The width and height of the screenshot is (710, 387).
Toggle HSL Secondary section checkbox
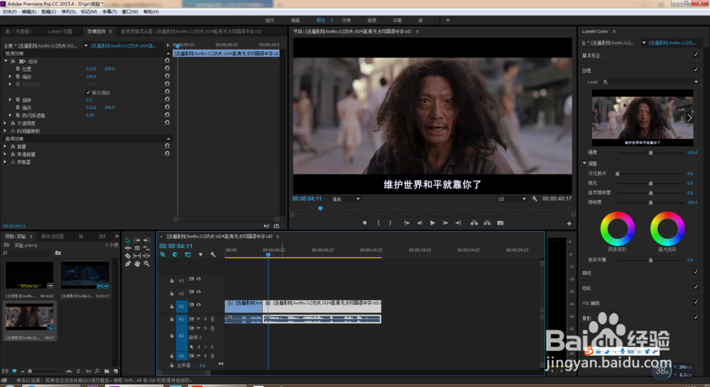point(696,302)
